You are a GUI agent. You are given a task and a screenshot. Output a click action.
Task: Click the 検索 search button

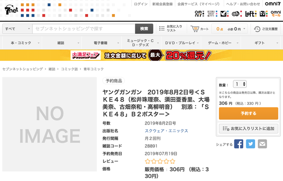point(144,29)
